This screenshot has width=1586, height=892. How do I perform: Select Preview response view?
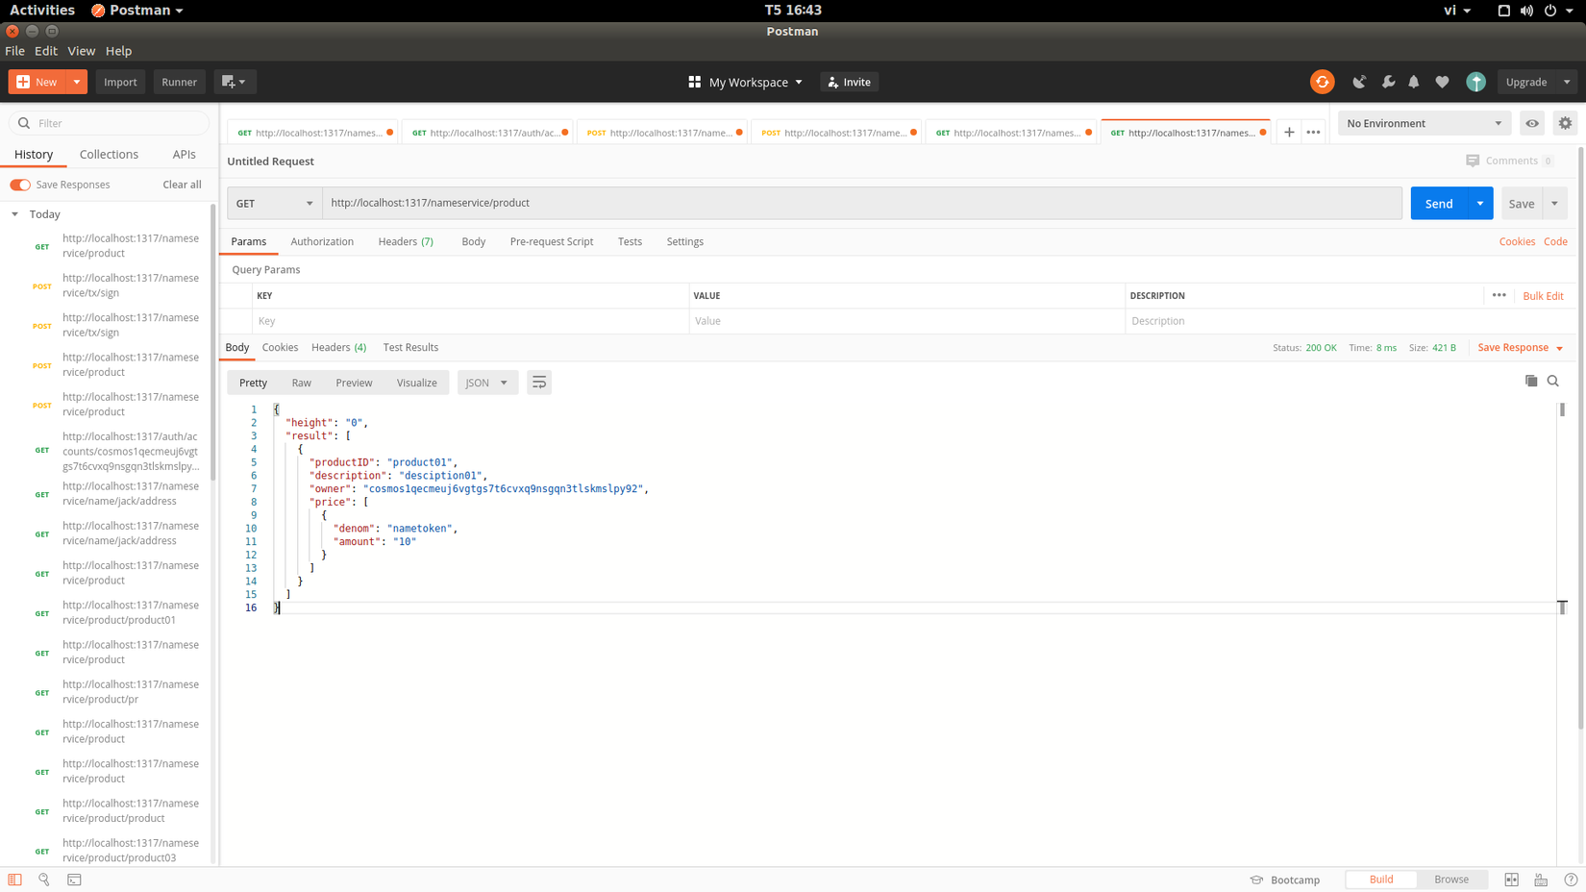(x=354, y=383)
